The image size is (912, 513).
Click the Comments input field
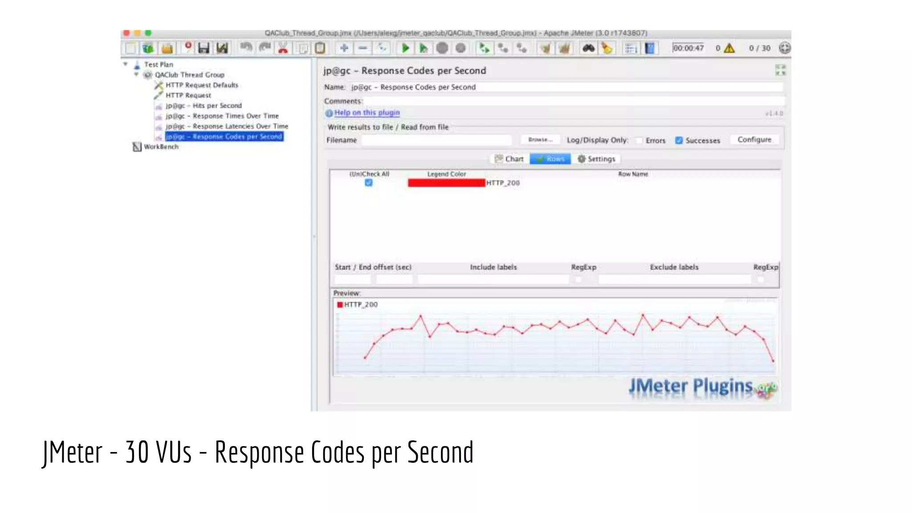574,101
